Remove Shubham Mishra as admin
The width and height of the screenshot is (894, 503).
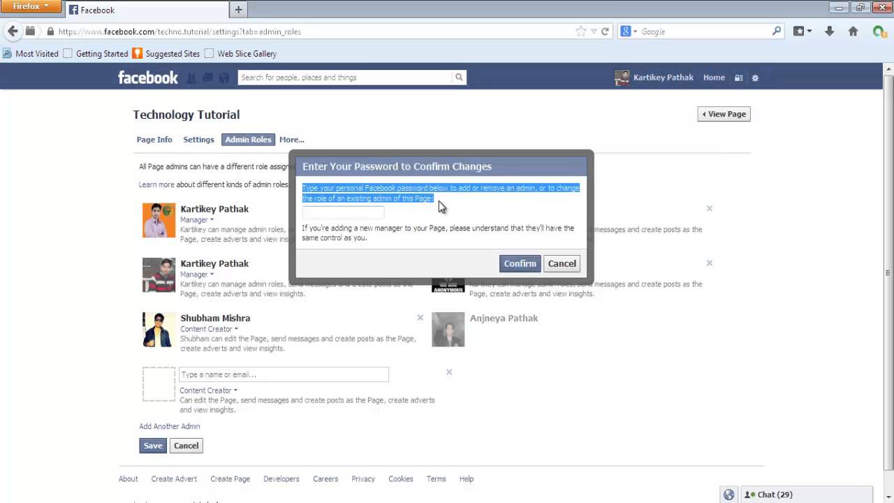coord(420,317)
